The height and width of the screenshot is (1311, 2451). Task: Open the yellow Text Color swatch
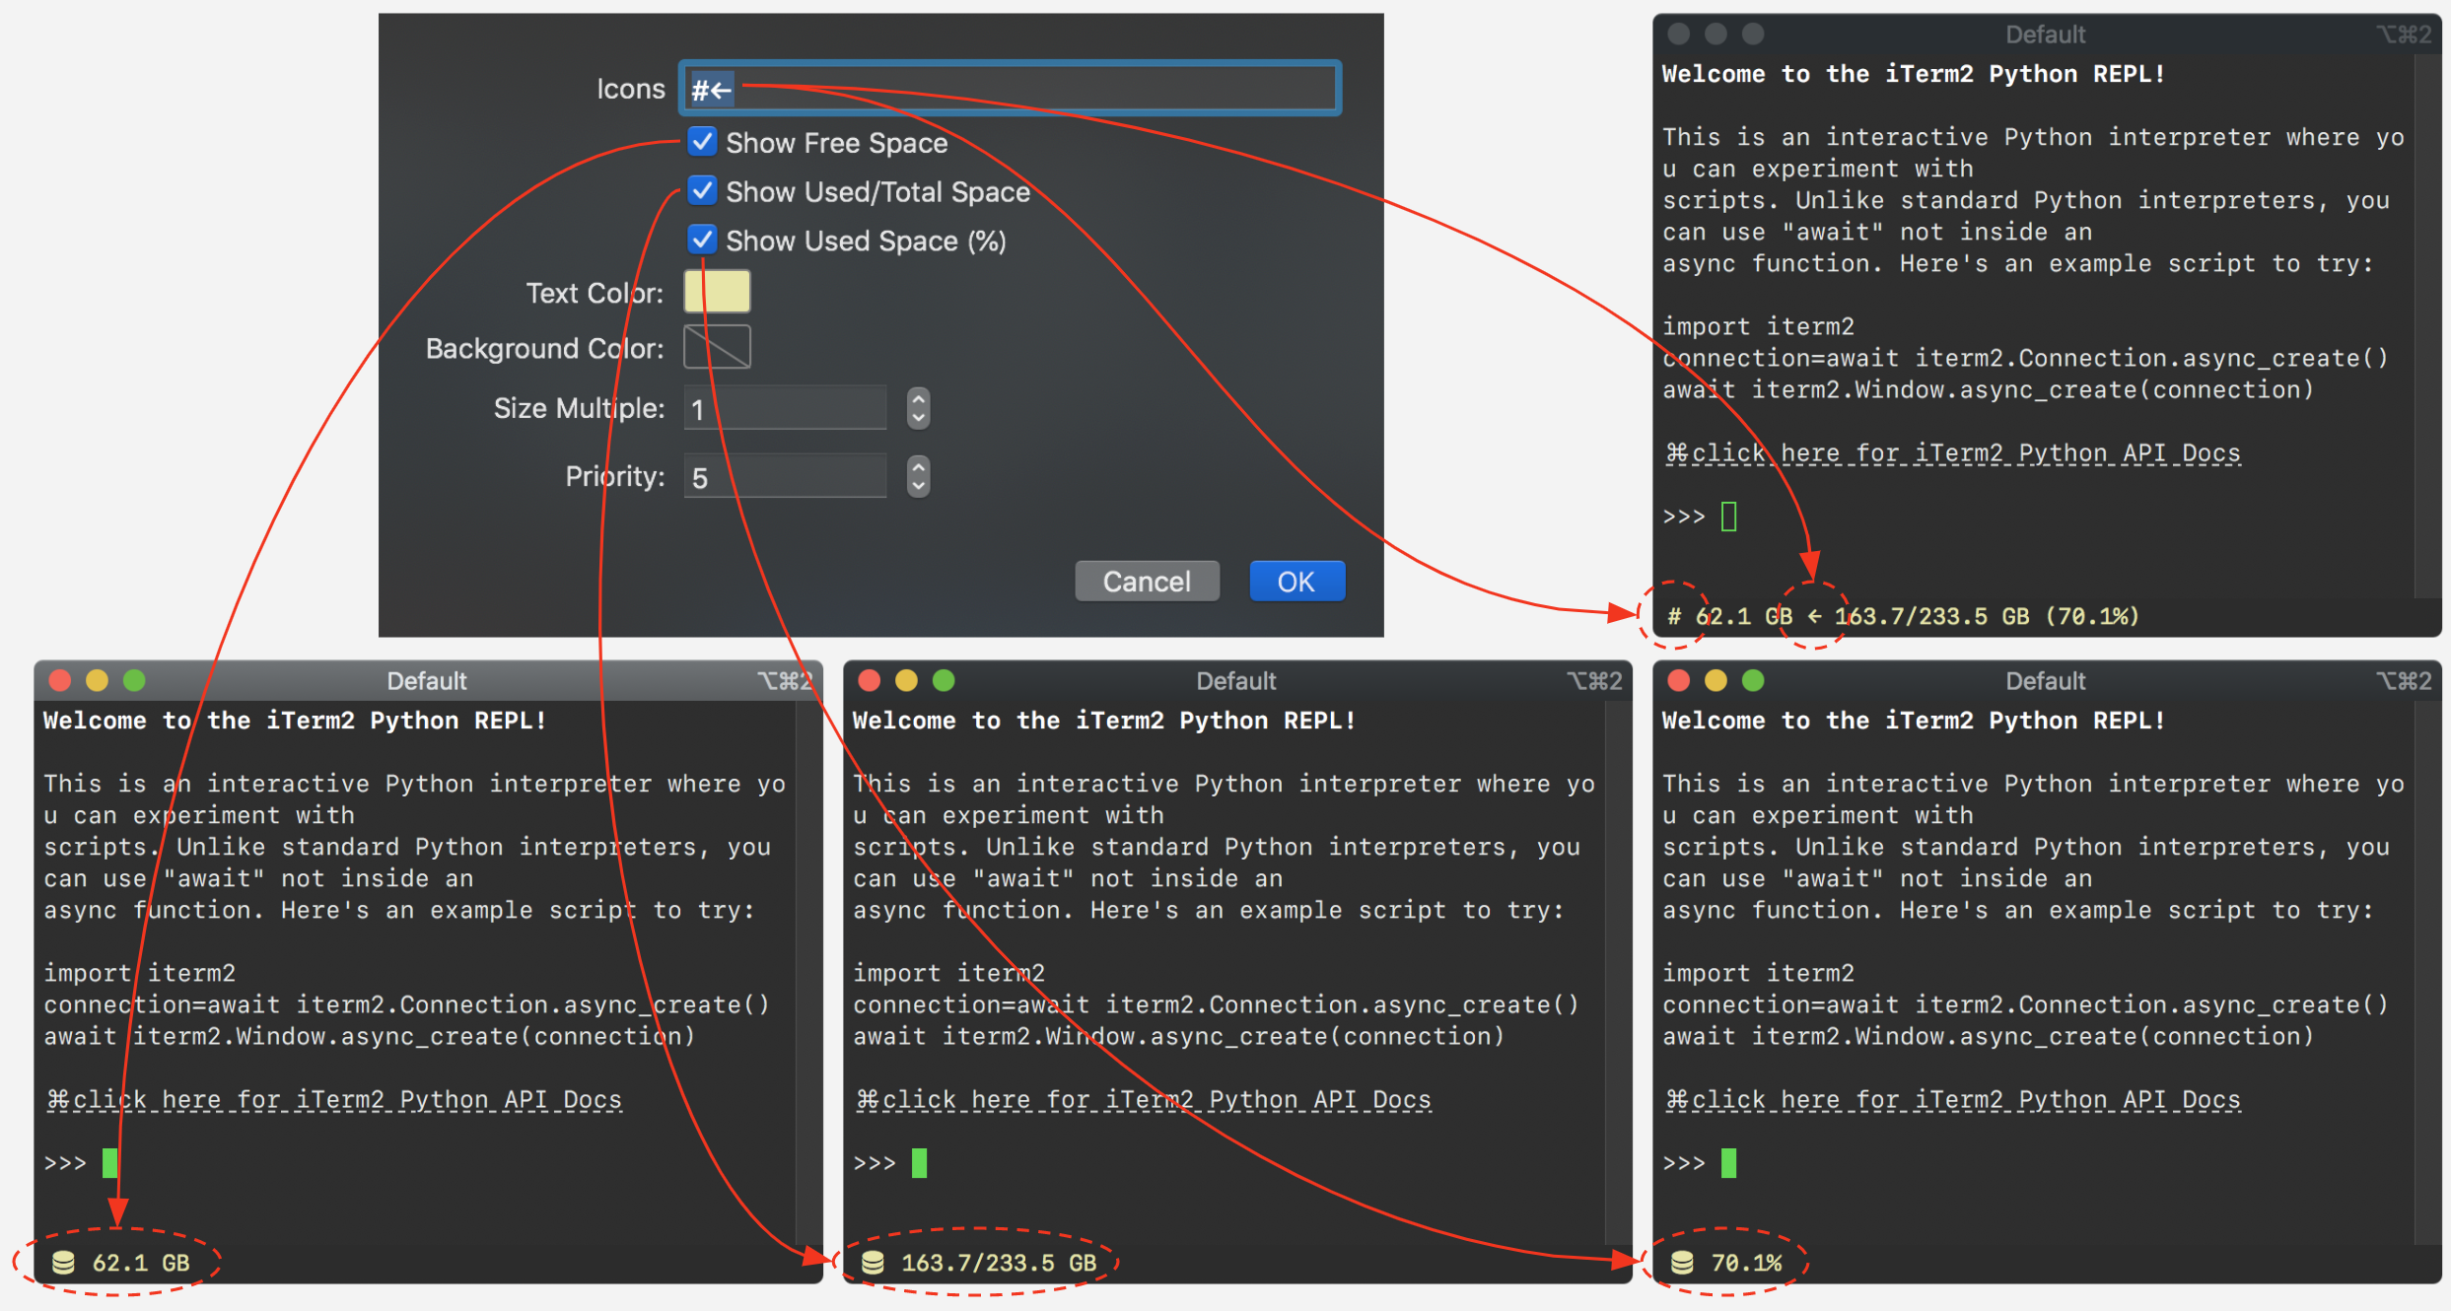click(717, 292)
